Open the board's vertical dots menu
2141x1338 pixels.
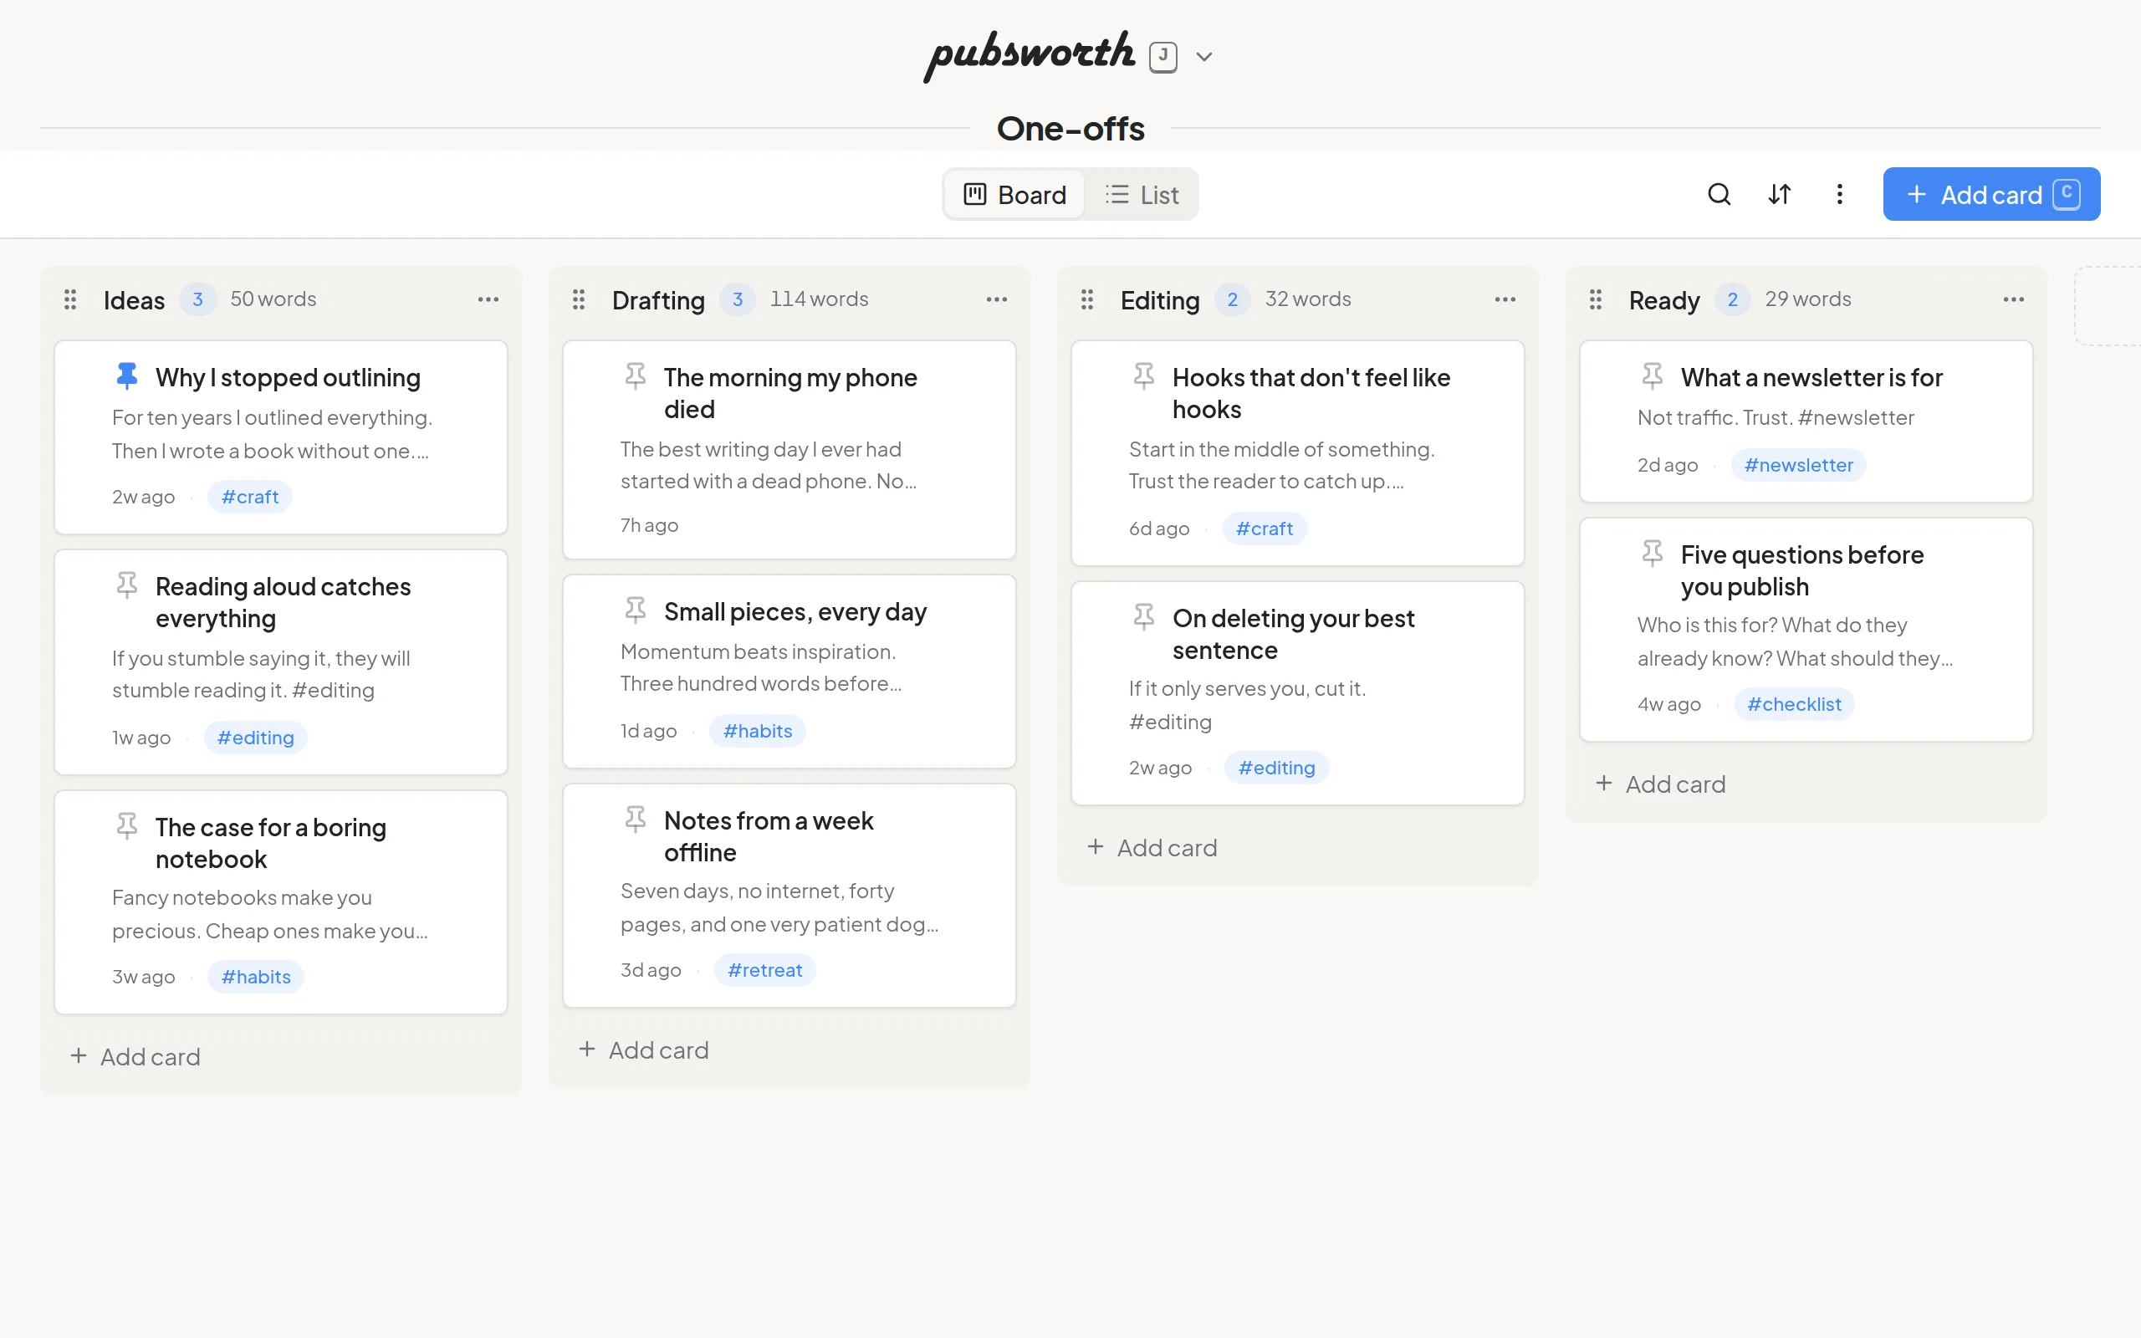pyautogui.click(x=1839, y=194)
